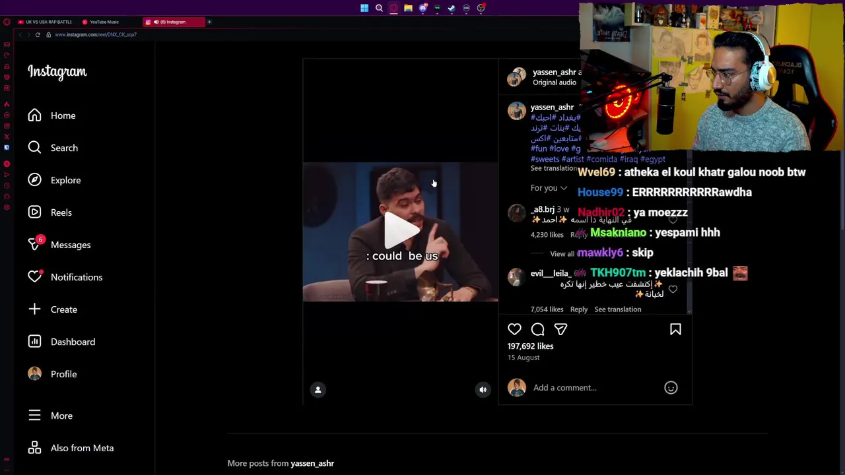Show tagged people on the reel

[x=318, y=390]
